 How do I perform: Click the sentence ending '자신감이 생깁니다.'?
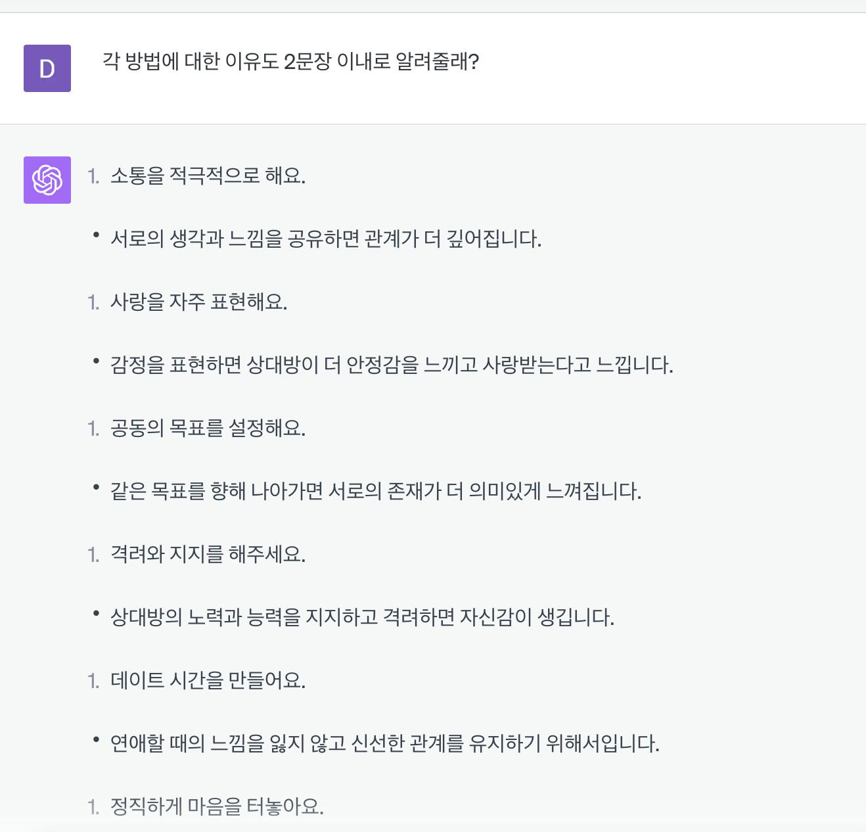click(362, 617)
